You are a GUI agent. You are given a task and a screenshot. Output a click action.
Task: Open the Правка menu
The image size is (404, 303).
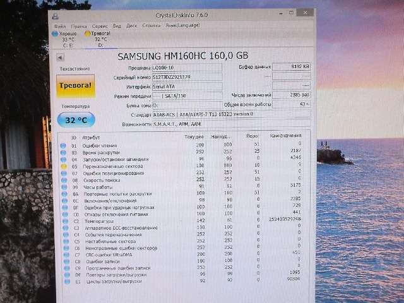pos(79,27)
